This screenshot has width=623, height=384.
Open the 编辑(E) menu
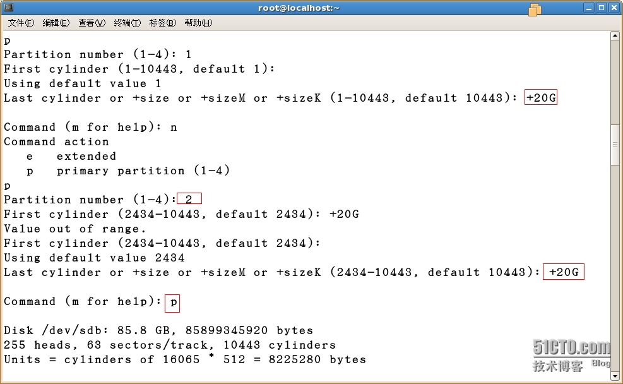(56, 23)
